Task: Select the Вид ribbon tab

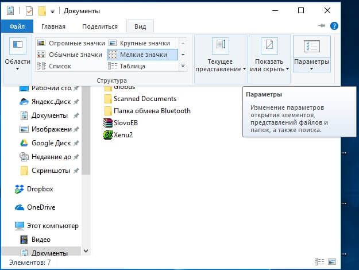Action: (140, 26)
